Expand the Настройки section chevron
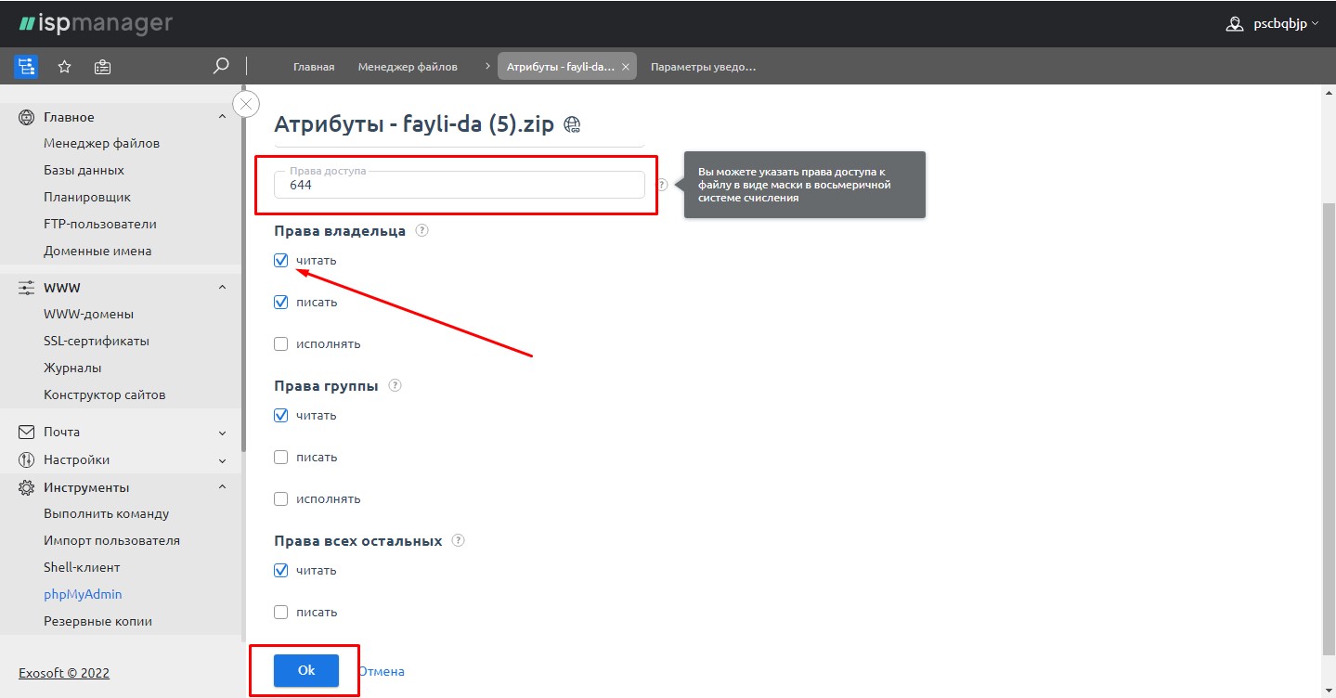Image resolution: width=1336 pixels, height=698 pixels. 222,460
